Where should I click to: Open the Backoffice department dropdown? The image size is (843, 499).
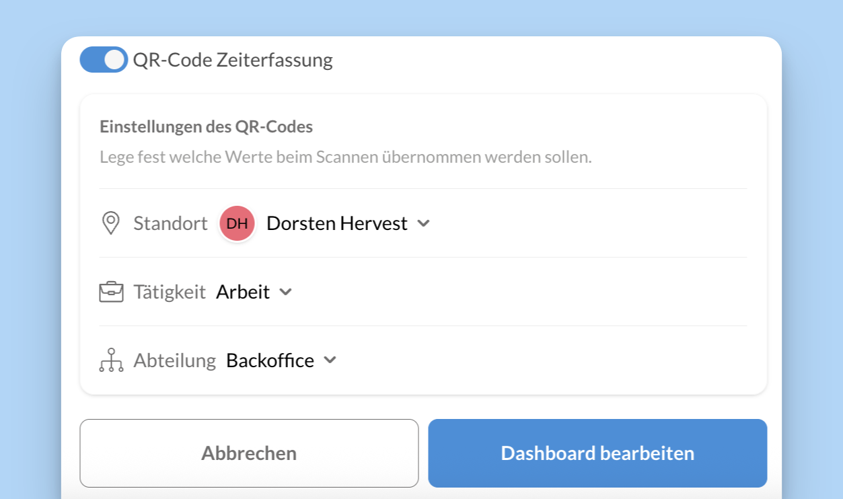(x=270, y=360)
